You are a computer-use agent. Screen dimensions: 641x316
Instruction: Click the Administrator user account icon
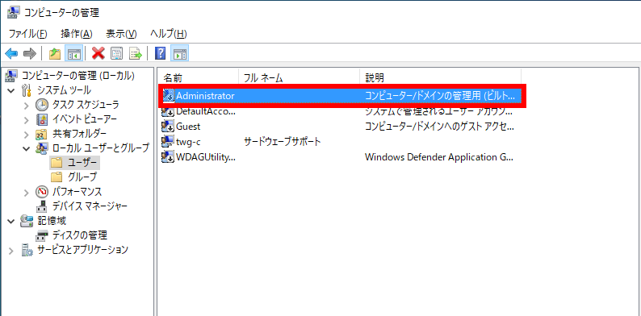(x=169, y=96)
